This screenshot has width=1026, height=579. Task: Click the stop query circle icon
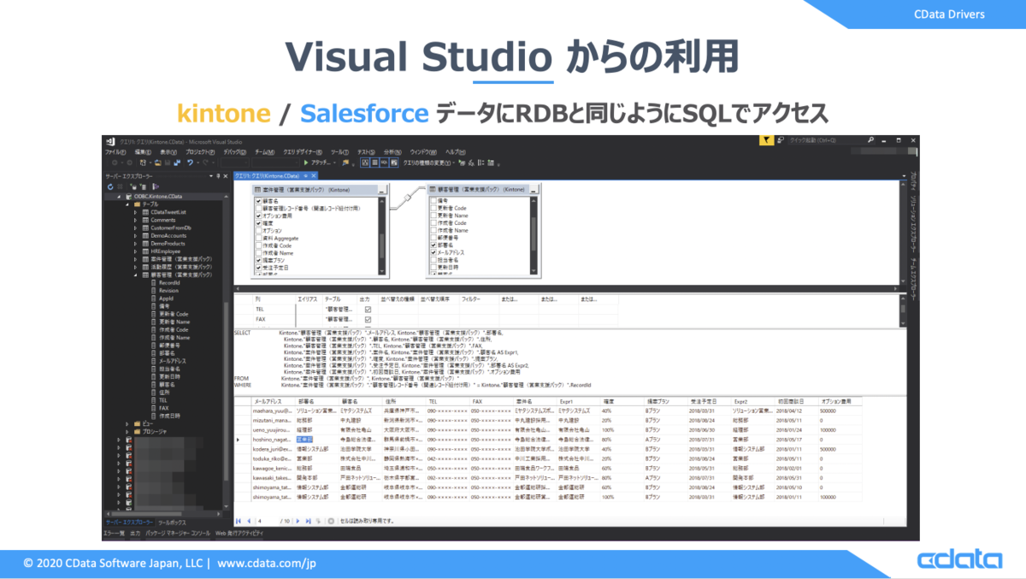331,521
